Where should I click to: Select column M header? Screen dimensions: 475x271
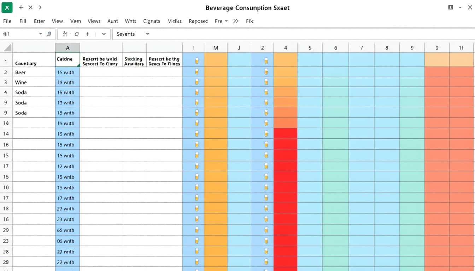[216, 48]
